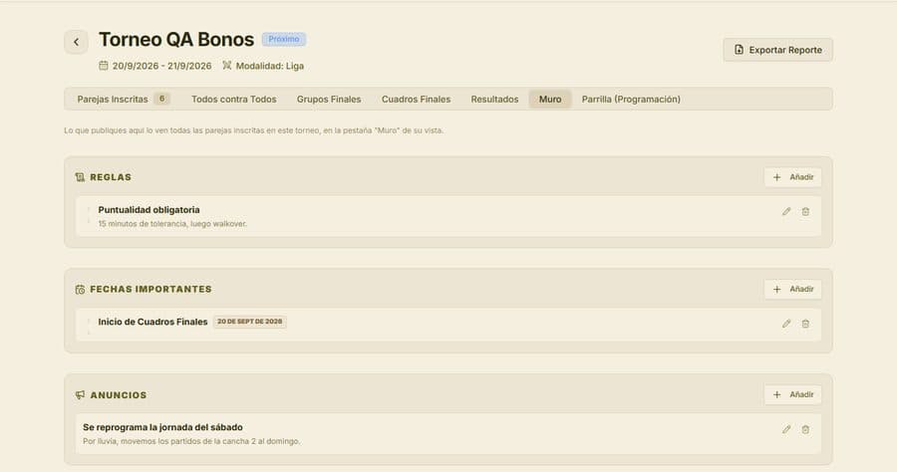Click the Anuncios megaphone icon
The height and width of the screenshot is (472, 897).
click(x=80, y=395)
